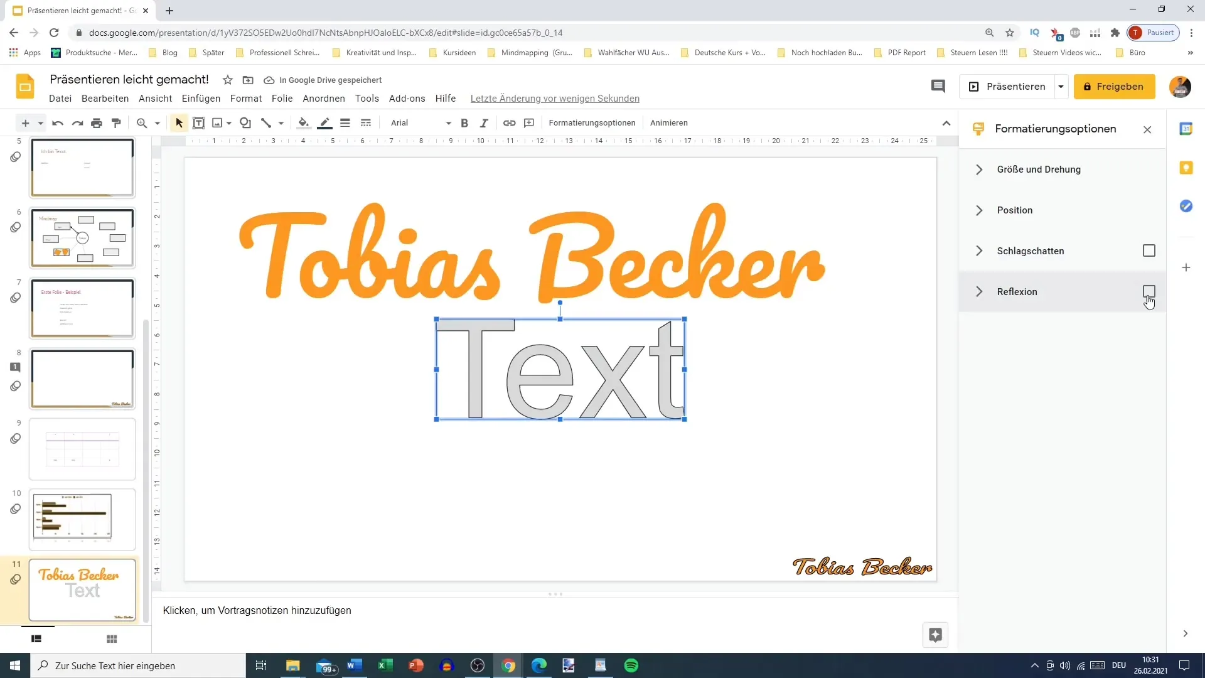Open Spotify from the taskbar

631,665
